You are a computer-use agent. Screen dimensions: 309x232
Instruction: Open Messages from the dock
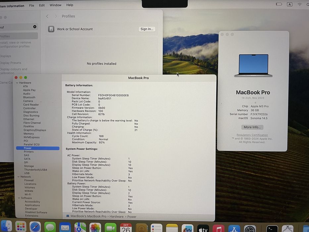coord(50,227)
